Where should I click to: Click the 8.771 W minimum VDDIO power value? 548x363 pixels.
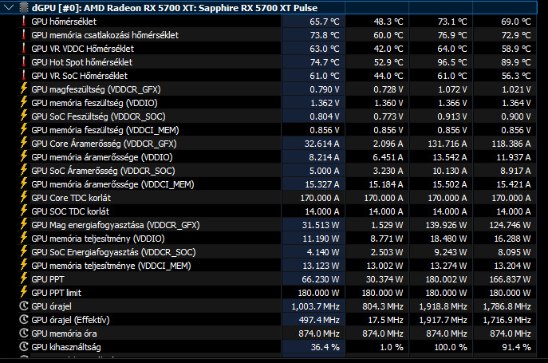tap(387, 239)
